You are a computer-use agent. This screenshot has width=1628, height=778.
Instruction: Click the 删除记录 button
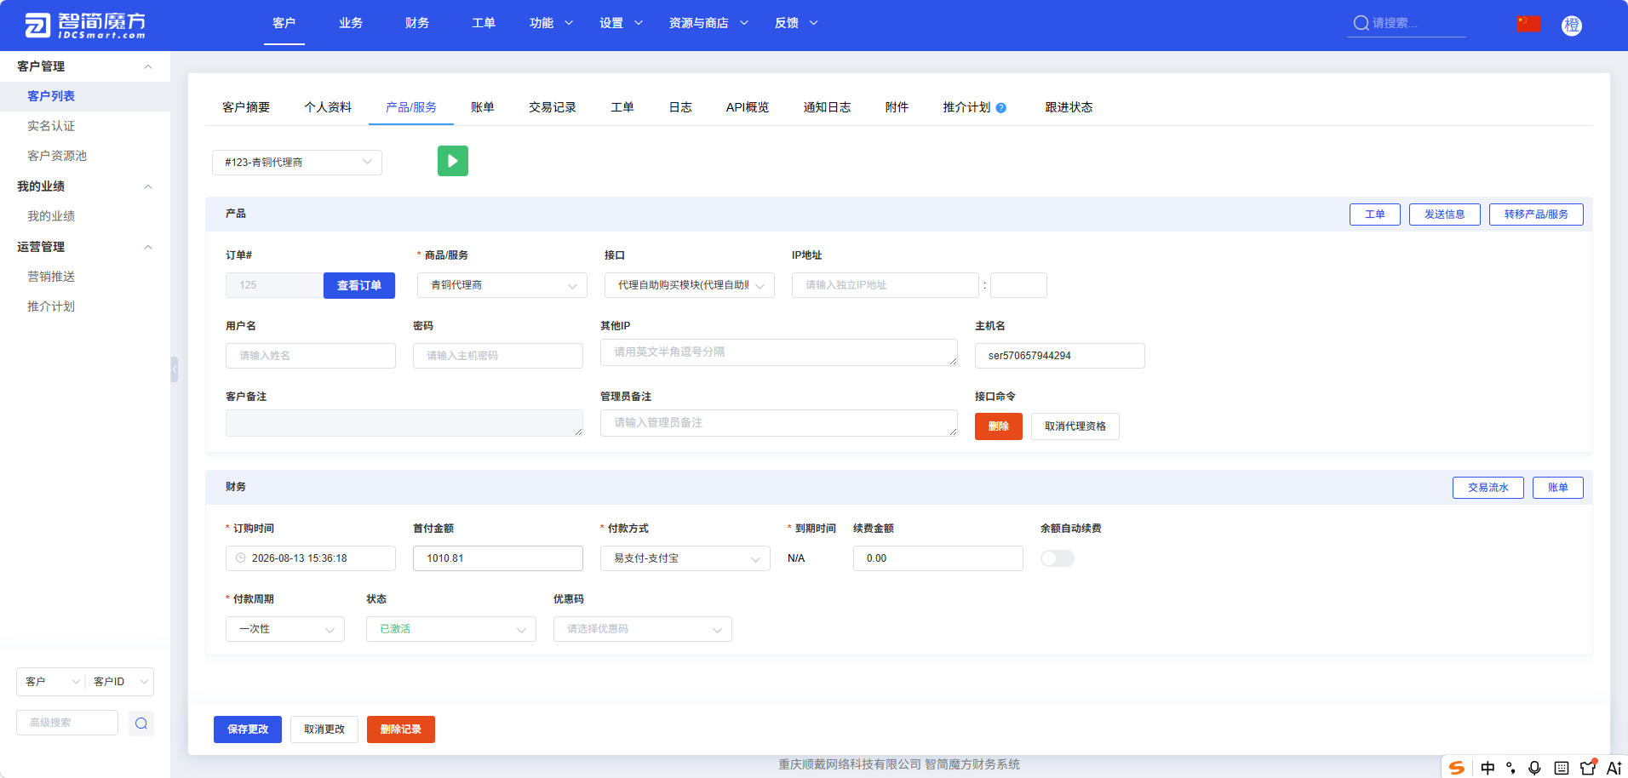[x=401, y=729]
